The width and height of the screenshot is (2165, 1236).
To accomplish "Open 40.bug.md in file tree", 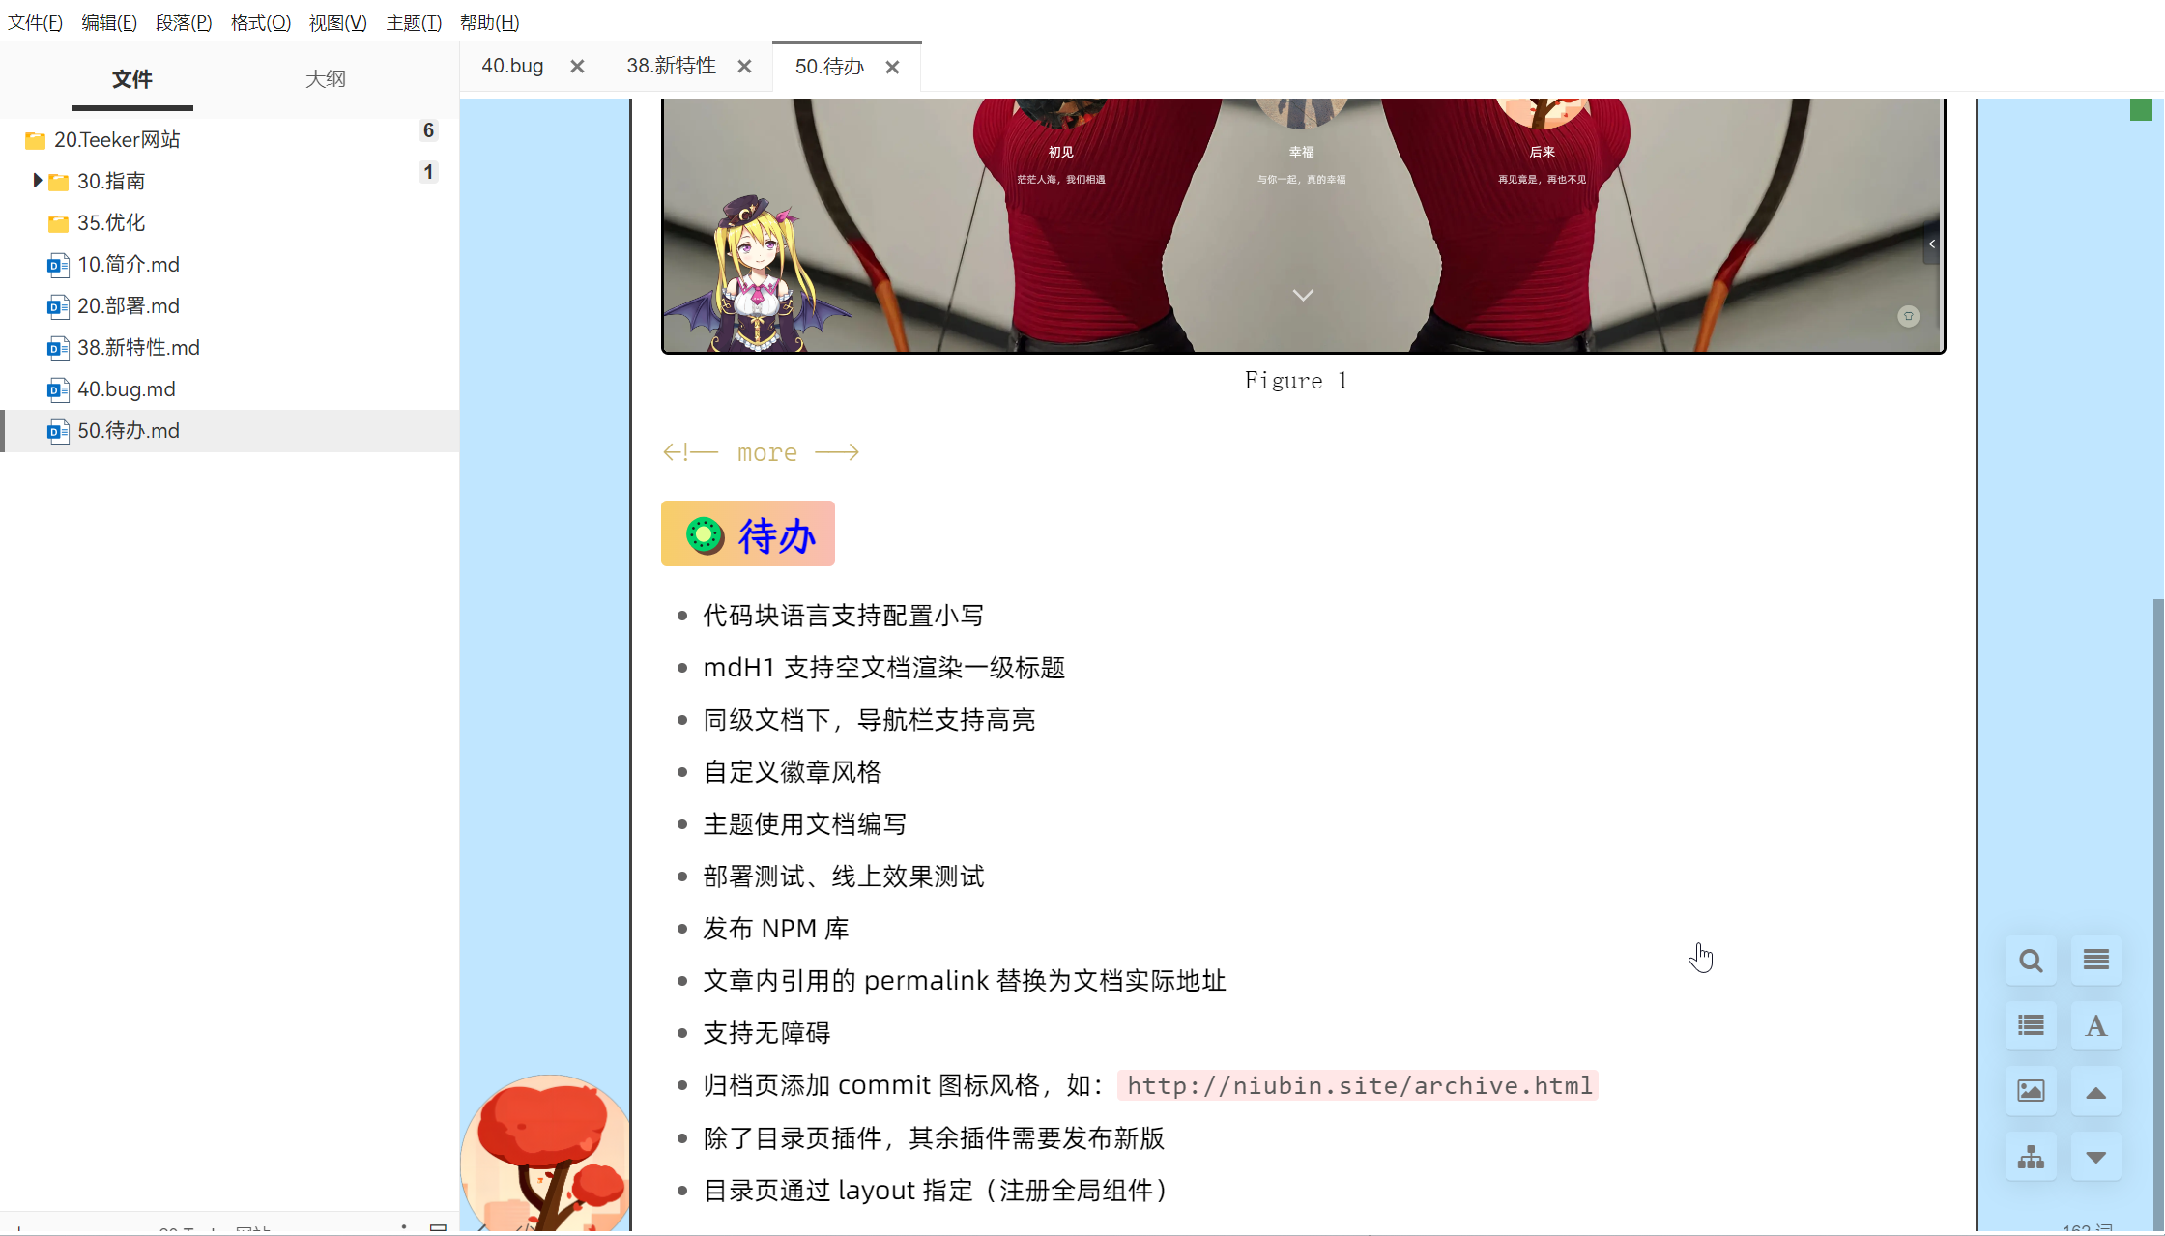I will [127, 389].
